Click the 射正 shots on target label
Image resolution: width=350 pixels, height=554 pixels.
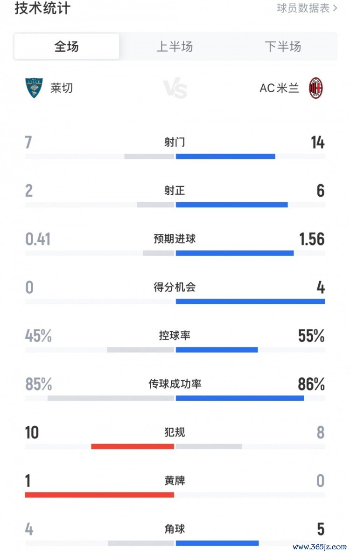click(175, 191)
